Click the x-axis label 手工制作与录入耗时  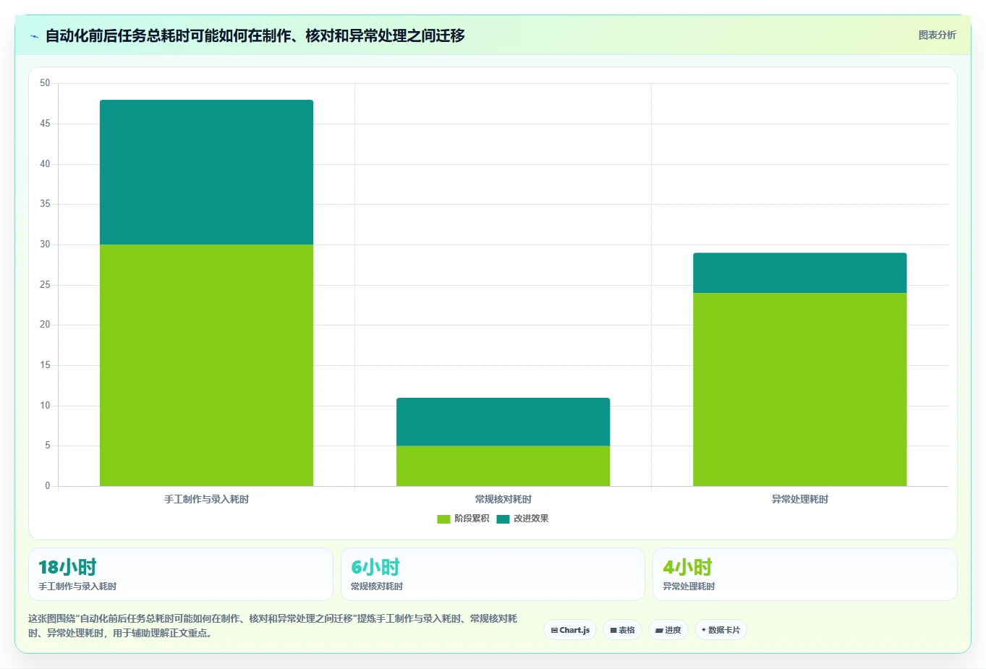(x=206, y=499)
